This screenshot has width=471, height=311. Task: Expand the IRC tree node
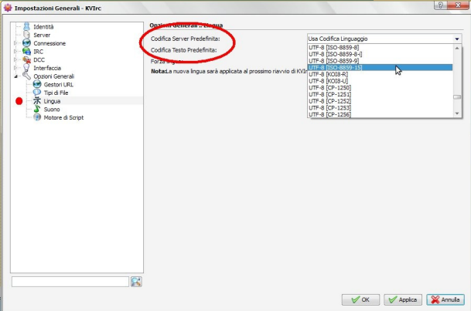tap(15, 51)
